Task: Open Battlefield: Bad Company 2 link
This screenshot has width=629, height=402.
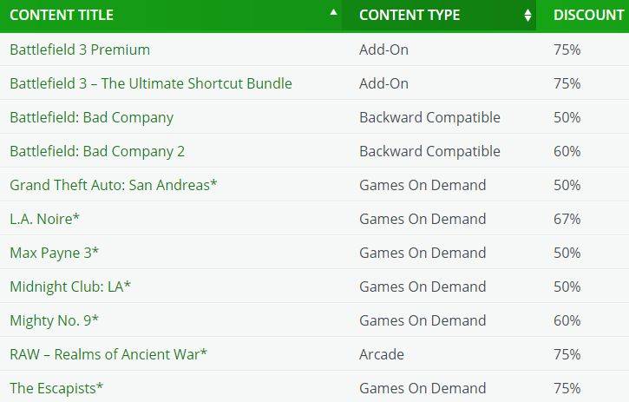Action: pyautogui.click(x=97, y=151)
